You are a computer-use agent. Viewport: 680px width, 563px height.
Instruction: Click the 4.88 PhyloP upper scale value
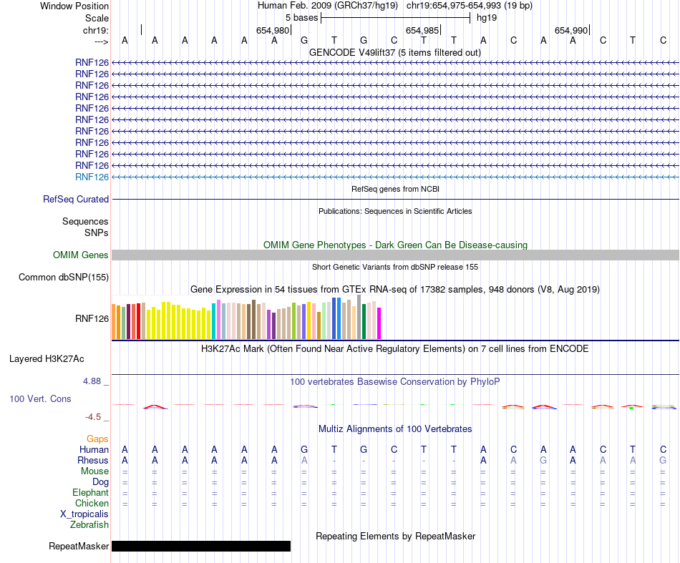(x=92, y=381)
